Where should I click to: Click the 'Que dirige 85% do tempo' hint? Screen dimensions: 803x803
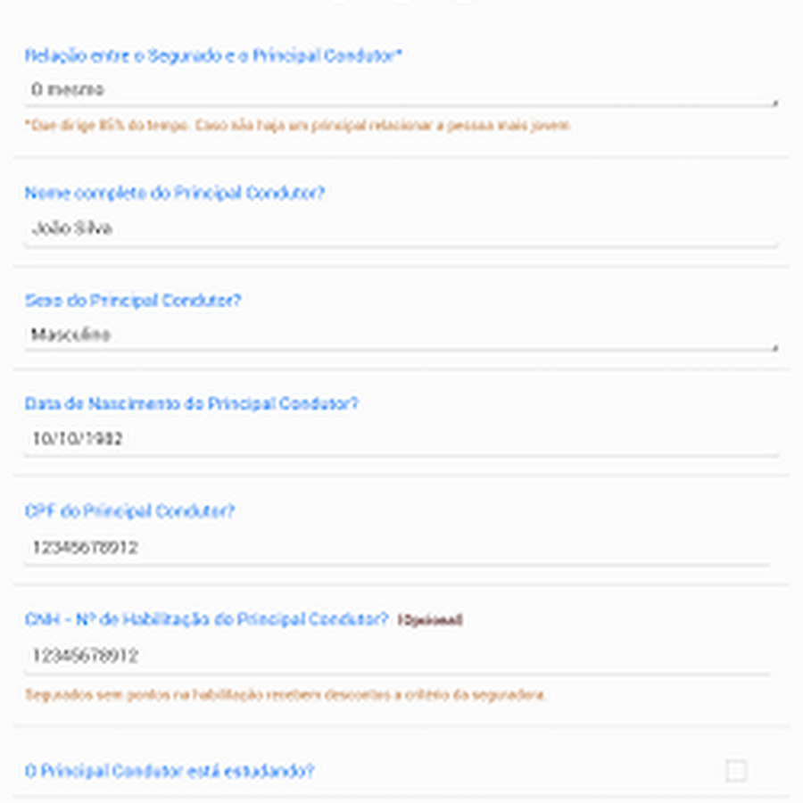point(298,126)
